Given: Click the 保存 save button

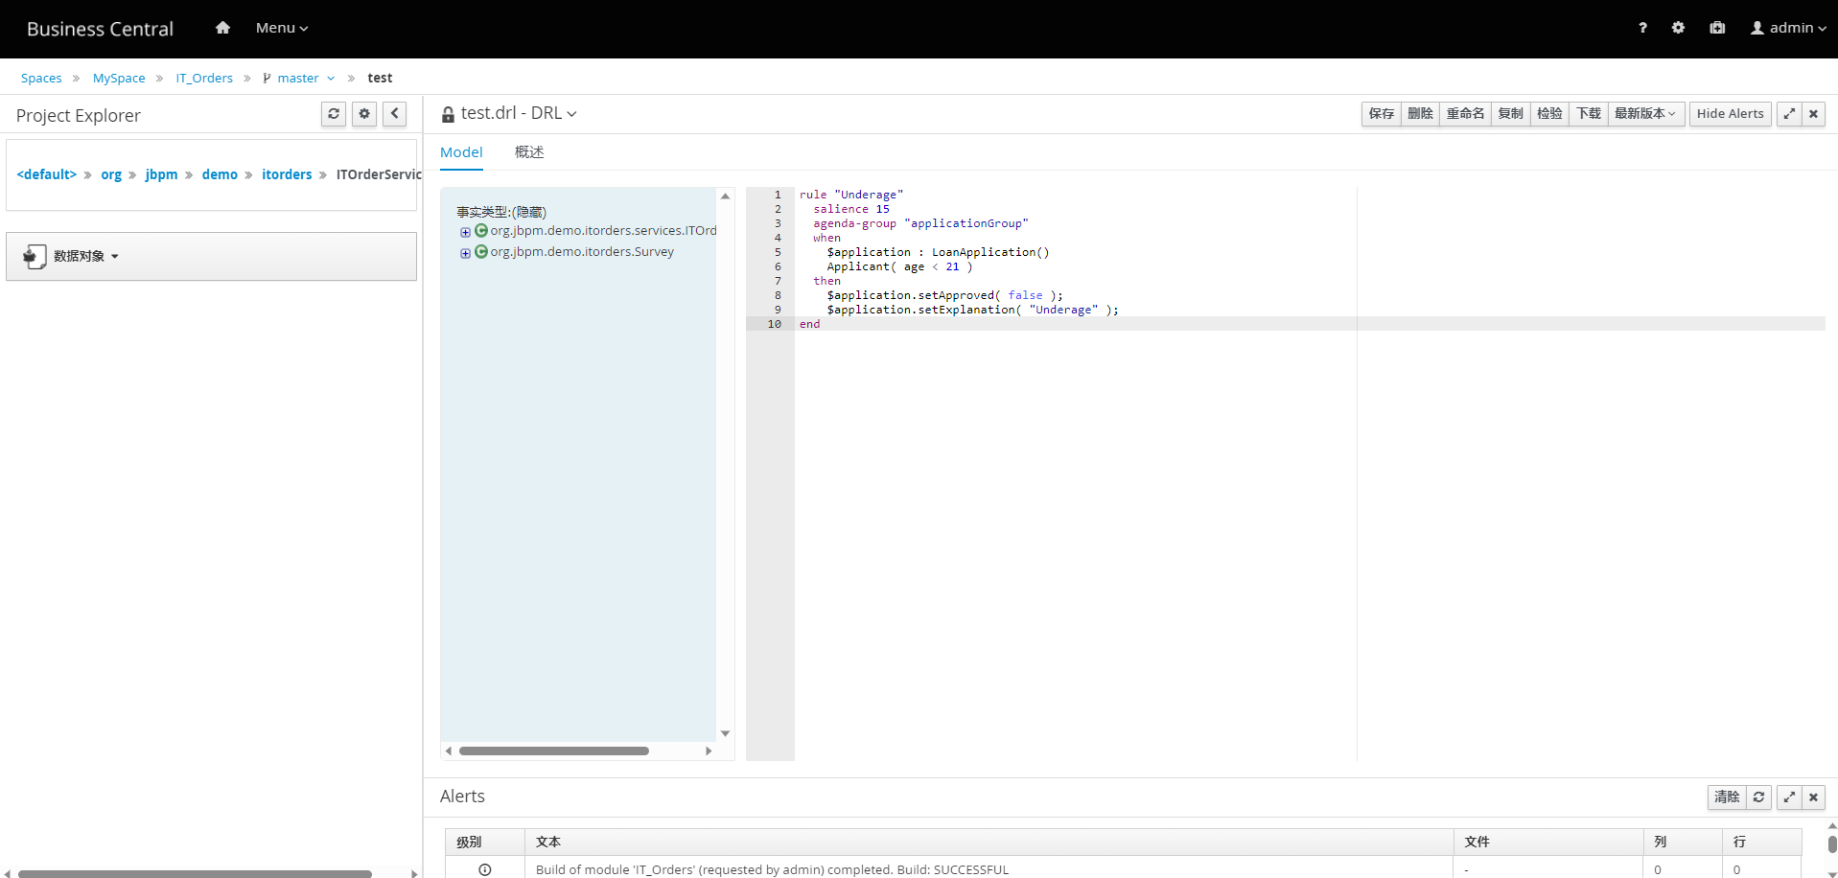Looking at the screenshot, I should point(1382,113).
